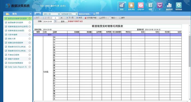Go to last page (末页)
The image size is (191, 102).
[x=79, y=18]
